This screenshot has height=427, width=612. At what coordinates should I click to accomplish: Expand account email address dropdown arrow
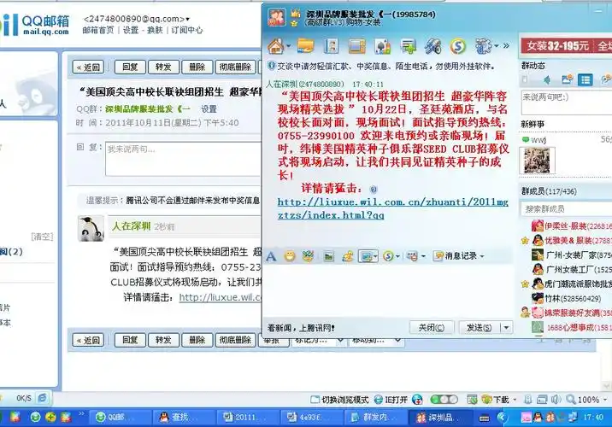188,19
